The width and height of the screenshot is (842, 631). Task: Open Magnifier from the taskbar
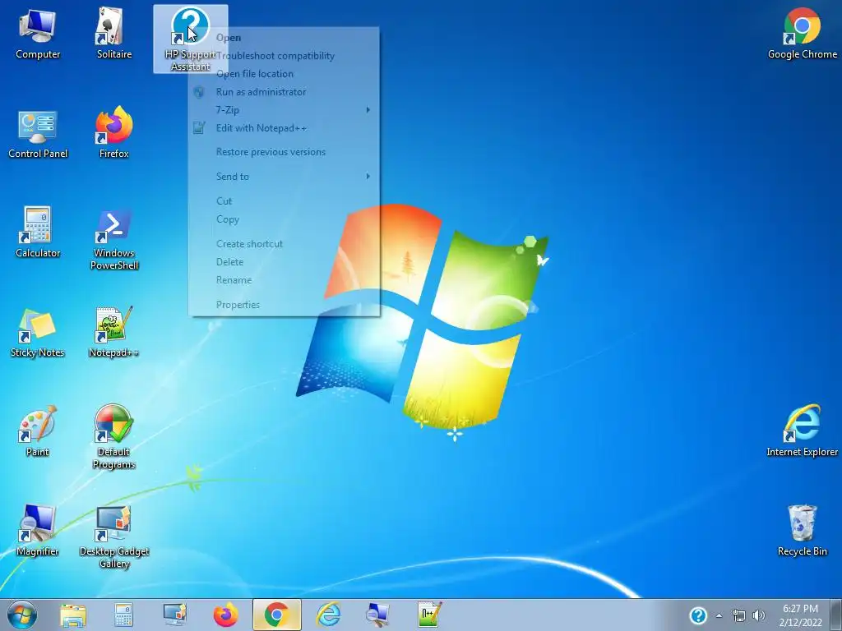(x=378, y=615)
